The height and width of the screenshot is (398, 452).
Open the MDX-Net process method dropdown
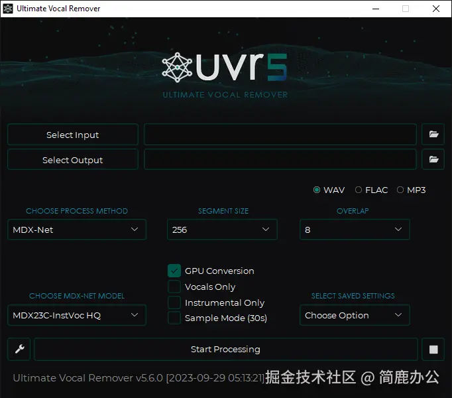tap(77, 230)
